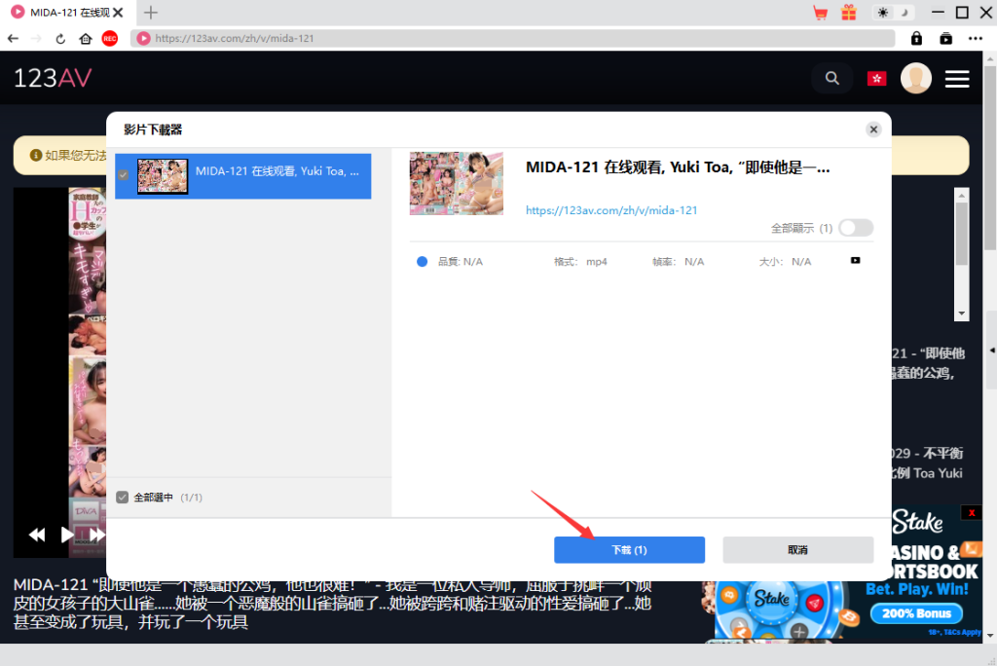Click the format mp4 value
Image resolution: width=997 pixels, height=666 pixels.
click(597, 262)
